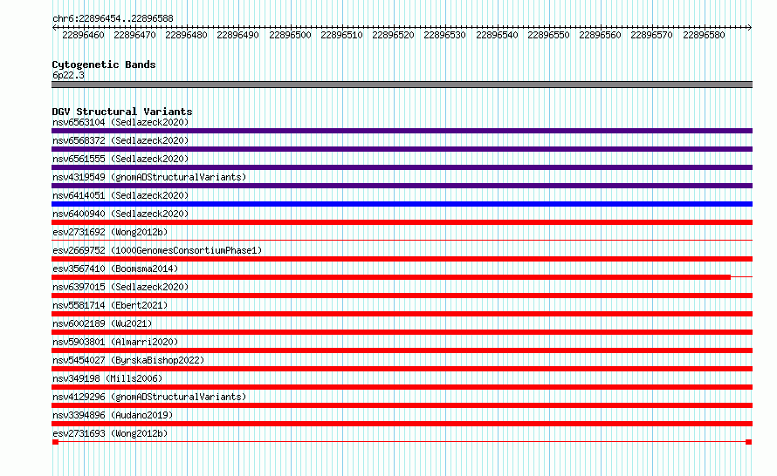Select esv2731693 (Wong2012b) label

click(x=110, y=433)
